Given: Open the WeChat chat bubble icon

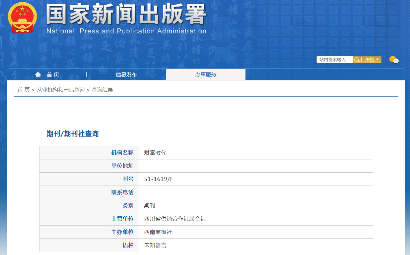Looking at the screenshot, I should click(393, 60).
